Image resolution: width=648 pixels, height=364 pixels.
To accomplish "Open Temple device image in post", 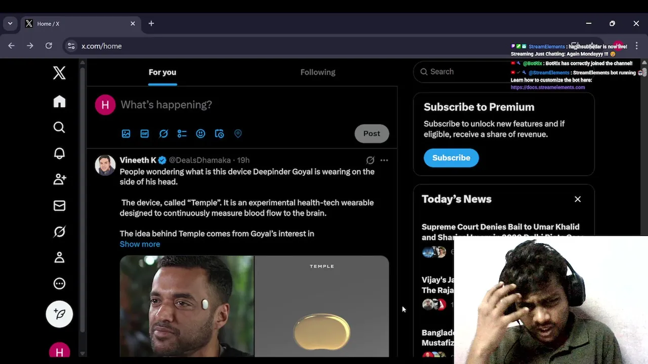I will tap(322, 306).
